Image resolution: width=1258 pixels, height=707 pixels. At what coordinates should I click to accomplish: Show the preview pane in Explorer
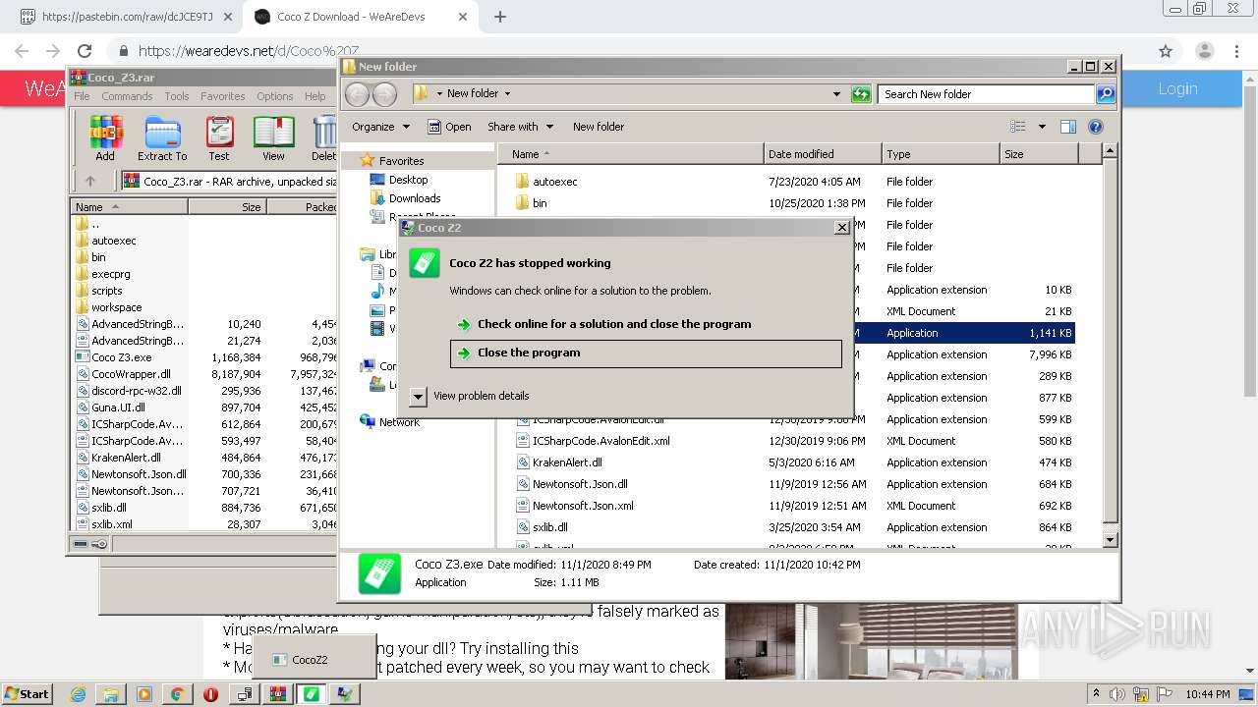1068,127
